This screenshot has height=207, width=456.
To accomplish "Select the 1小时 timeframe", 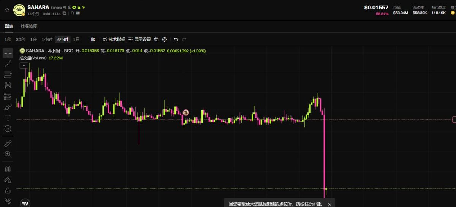I will click(x=47, y=39).
